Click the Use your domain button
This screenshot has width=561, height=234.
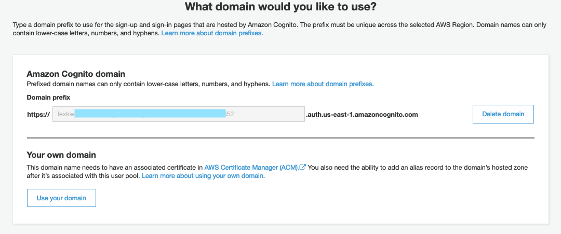(x=61, y=198)
